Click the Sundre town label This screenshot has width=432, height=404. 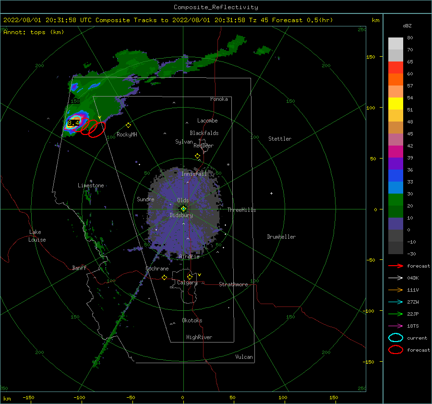pyautogui.click(x=145, y=199)
